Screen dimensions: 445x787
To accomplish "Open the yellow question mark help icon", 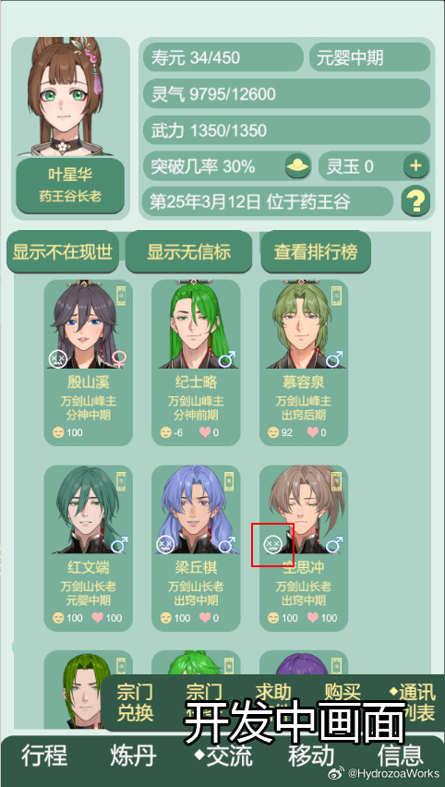I will click(x=415, y=201).
